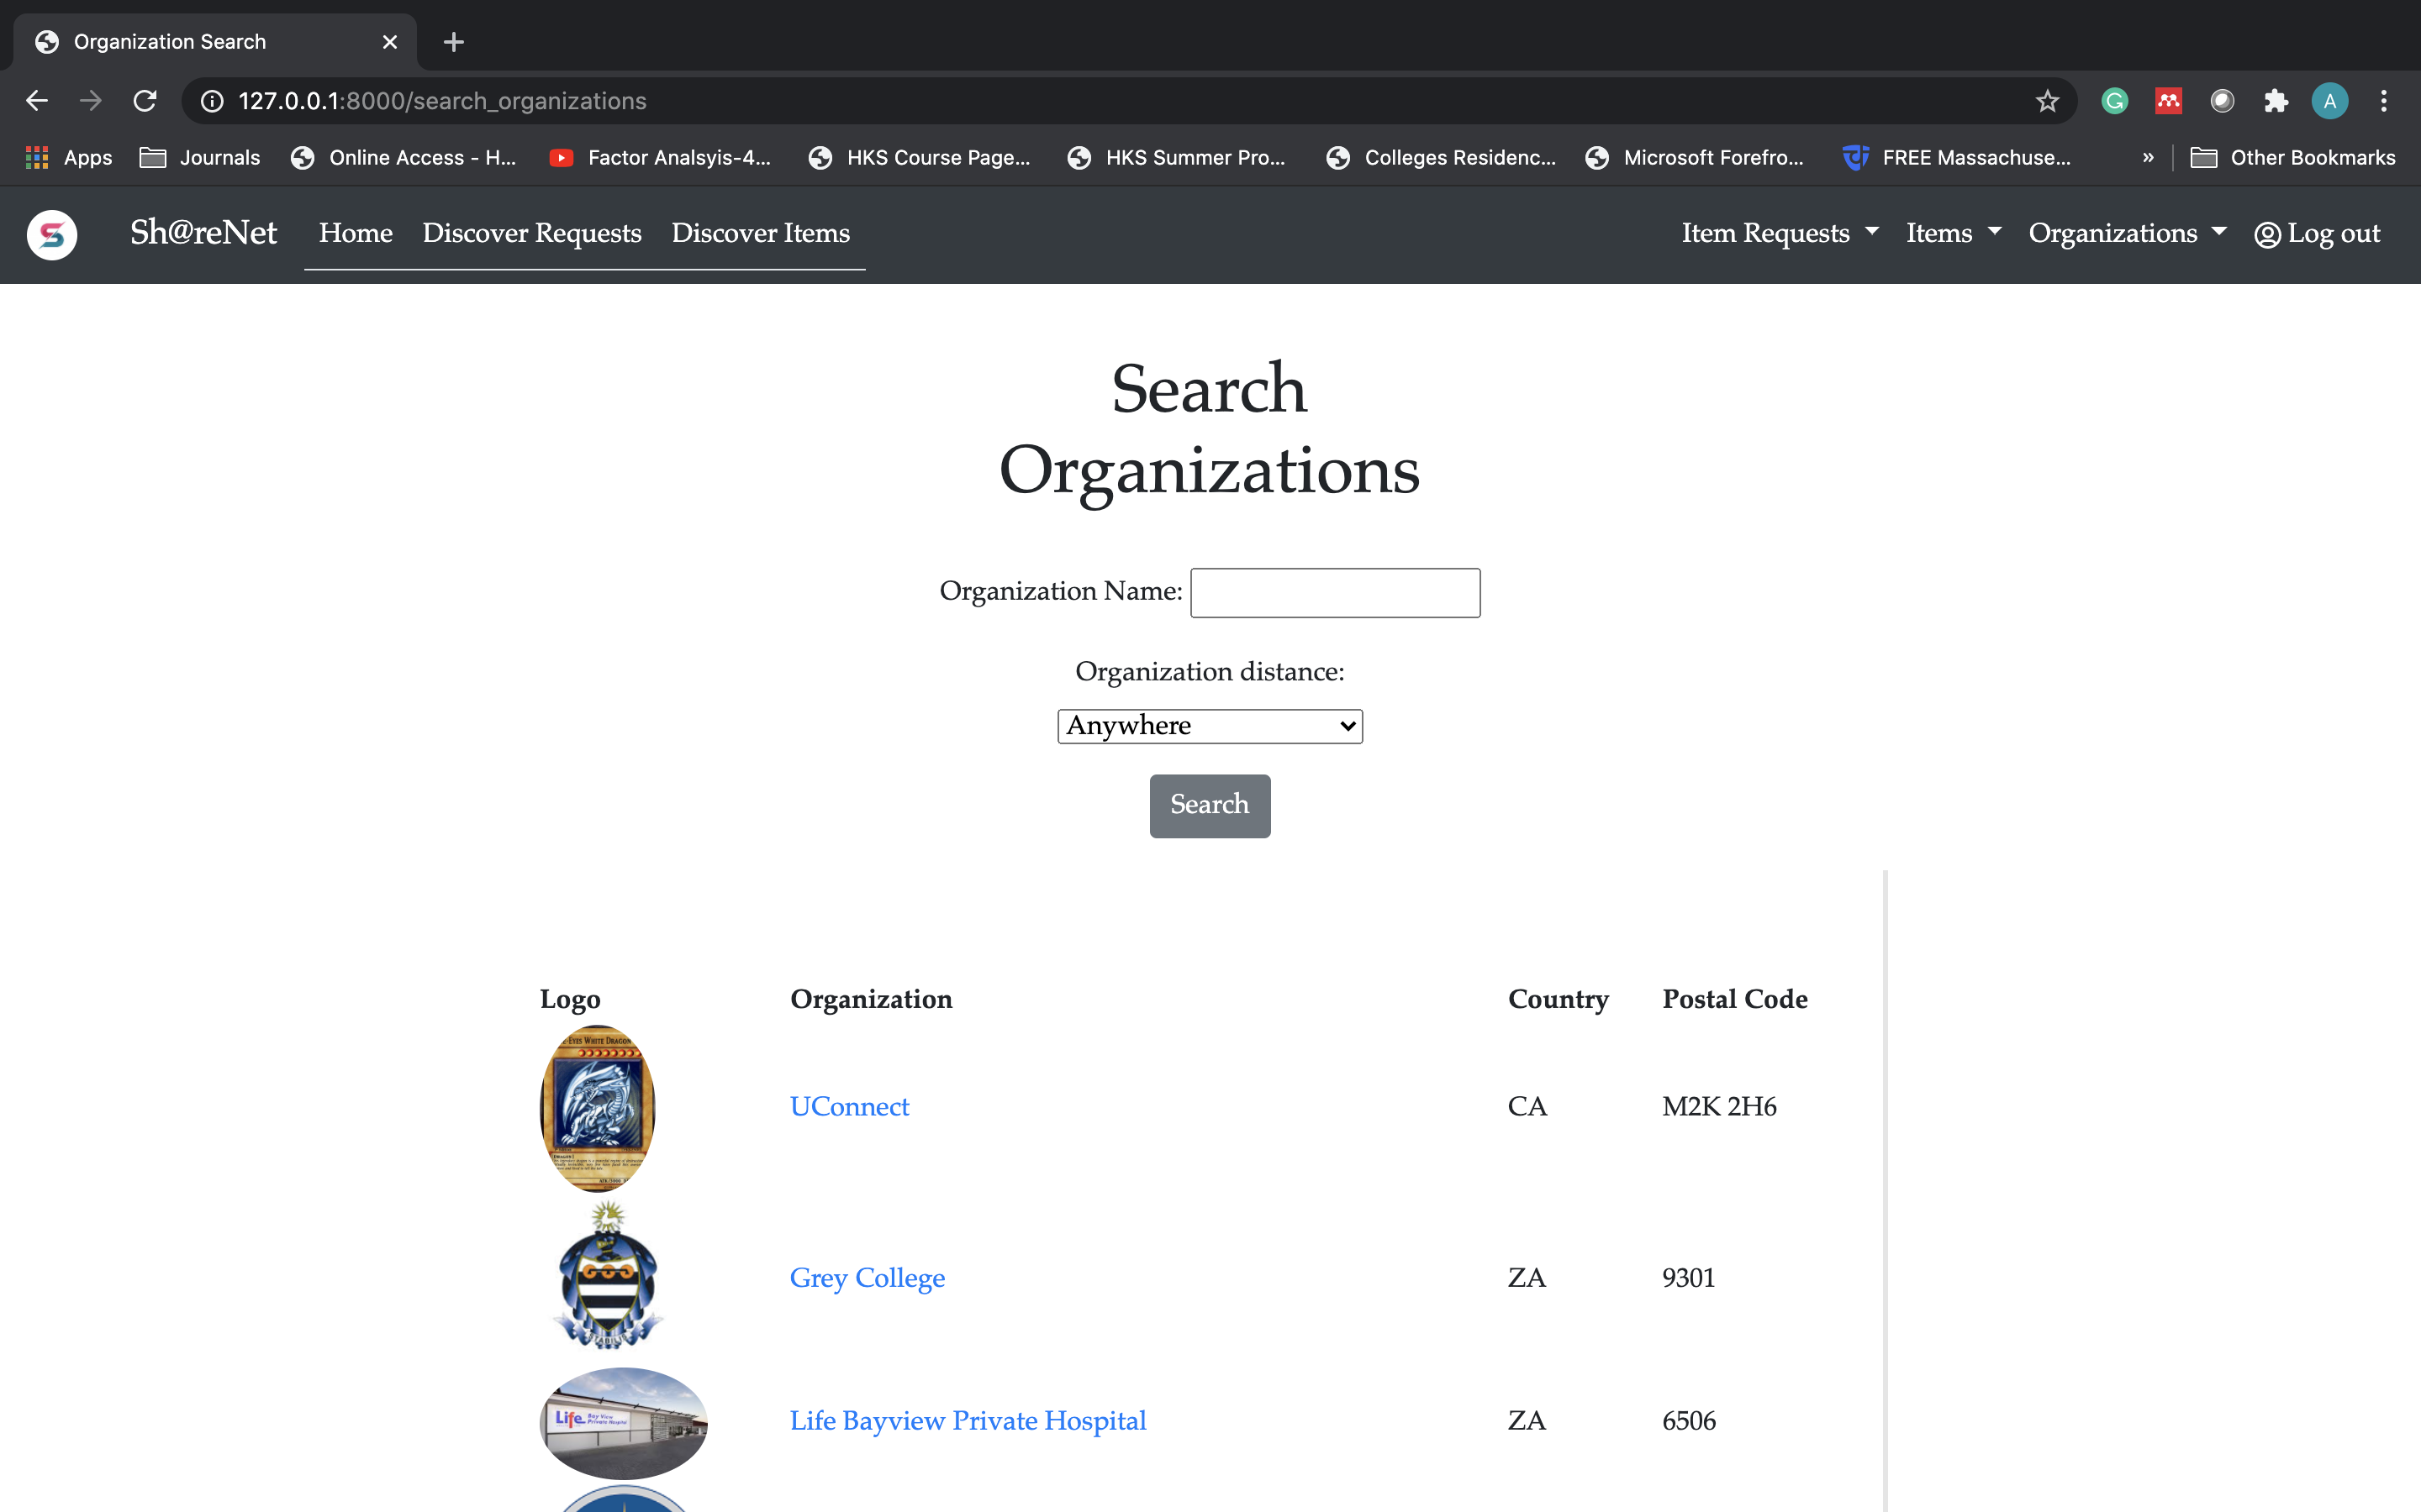Bookmark this page with the star icon
The image size is (2421, 1512).
[x=2047, y=101]
